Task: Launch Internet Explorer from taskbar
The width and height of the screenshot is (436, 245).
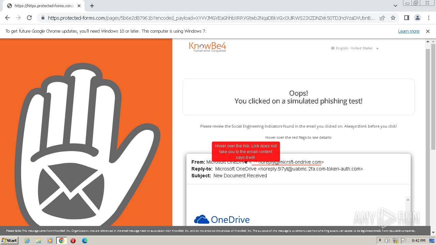Action: pos(27,241)
